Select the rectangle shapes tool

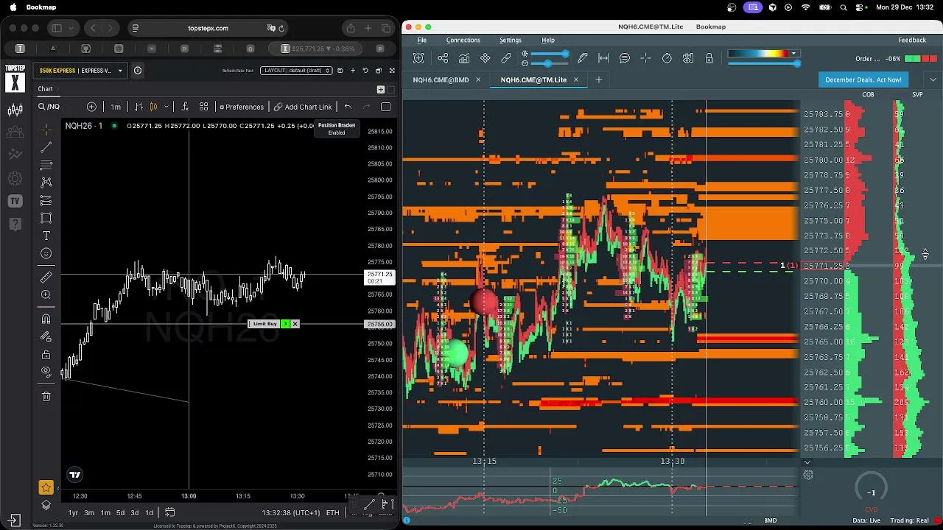46,218
